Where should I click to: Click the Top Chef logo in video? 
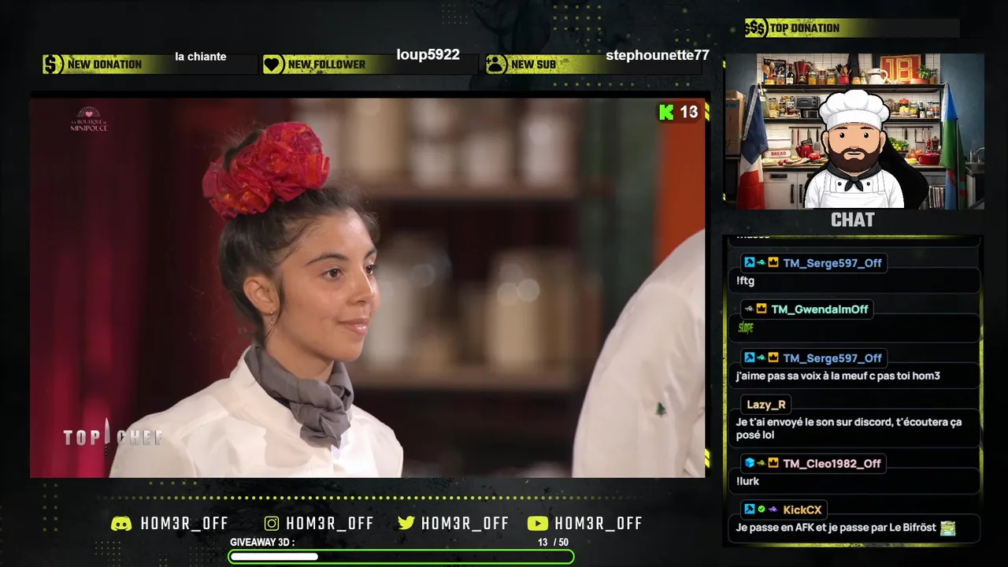pos(113,438)
